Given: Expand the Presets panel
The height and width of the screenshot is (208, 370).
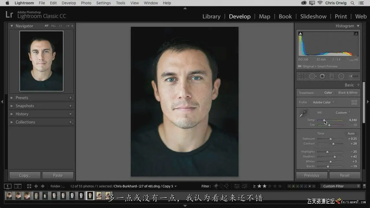Looking at the screenshot, I should coord(12,98).
